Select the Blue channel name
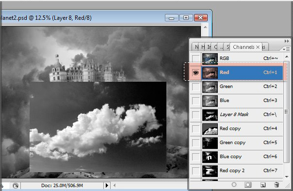The height and width of the screenshot is (191, 293). [x=224, y=101]
